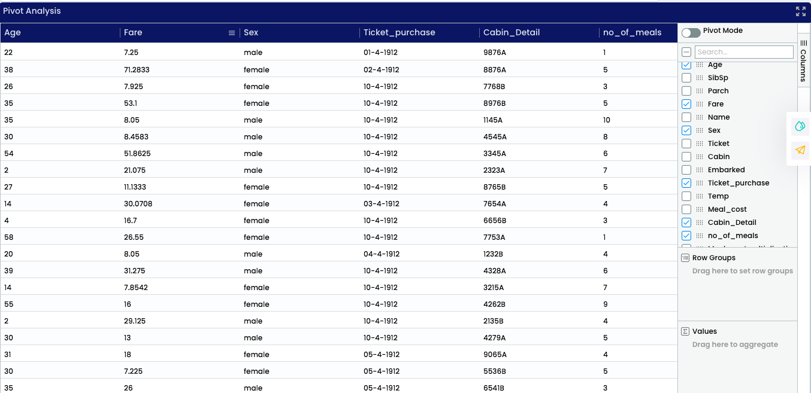Check the Parch column checkbox
The image size is (811, 393).
click(x=686, y=91)
